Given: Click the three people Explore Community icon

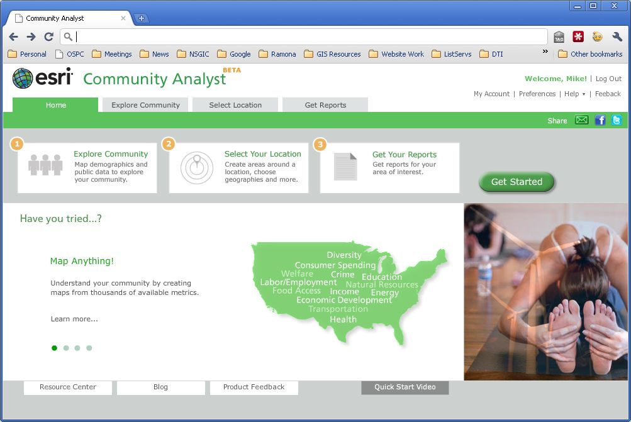Looking at the screenshot, I should point(45,165).
